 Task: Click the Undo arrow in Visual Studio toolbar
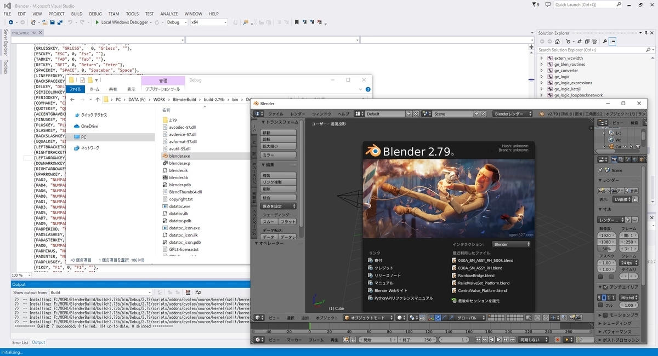click(x=70, y=22)
